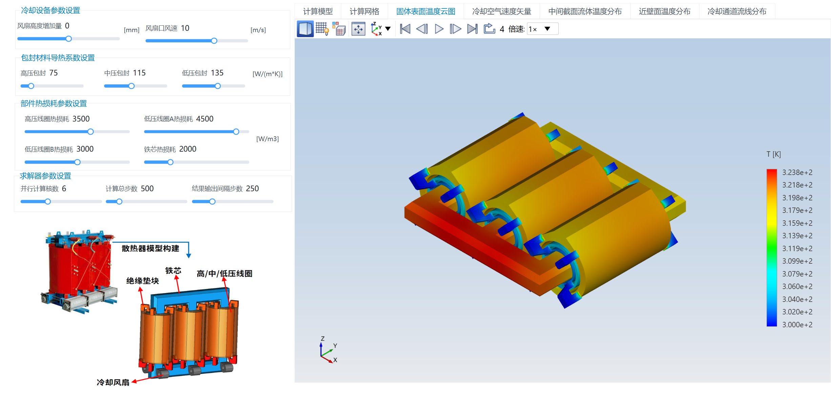831x397 pixels.
Task: Click the 高压线圈热损耗 slider handle
Action: [90, 132]
